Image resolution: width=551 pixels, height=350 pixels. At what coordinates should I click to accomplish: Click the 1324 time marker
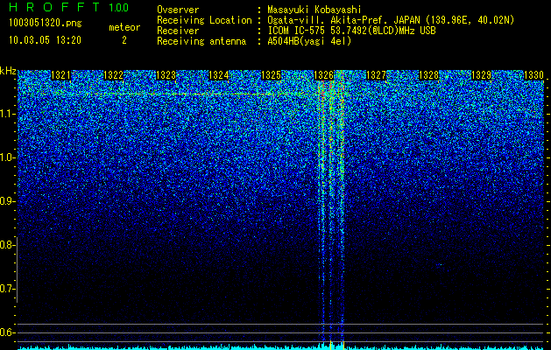pyautogui.click(x=219, y=75)
